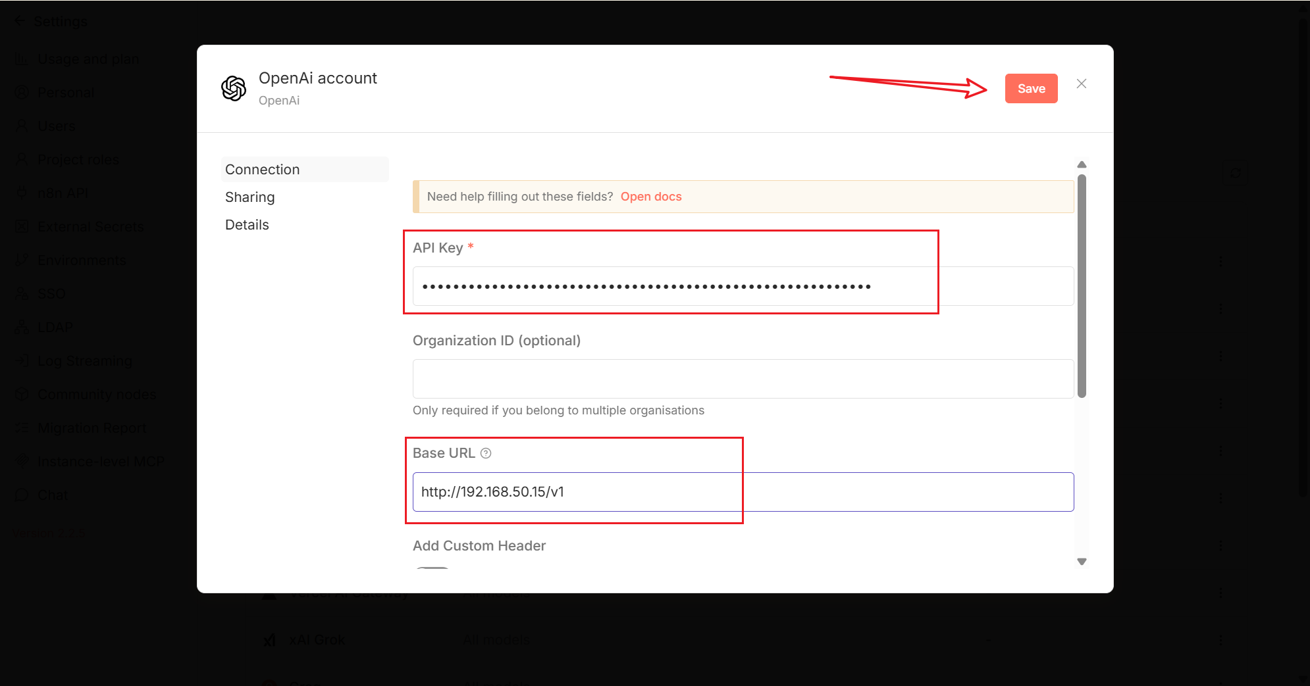This screenshot has width=1310, height=686.
Task: Click the scroll down arrow in the dialog
Action: click(x=1082, y=562)
